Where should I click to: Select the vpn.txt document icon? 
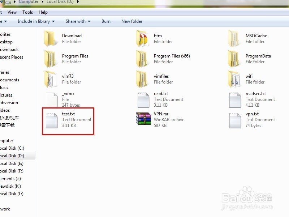[x=235, y=120]
